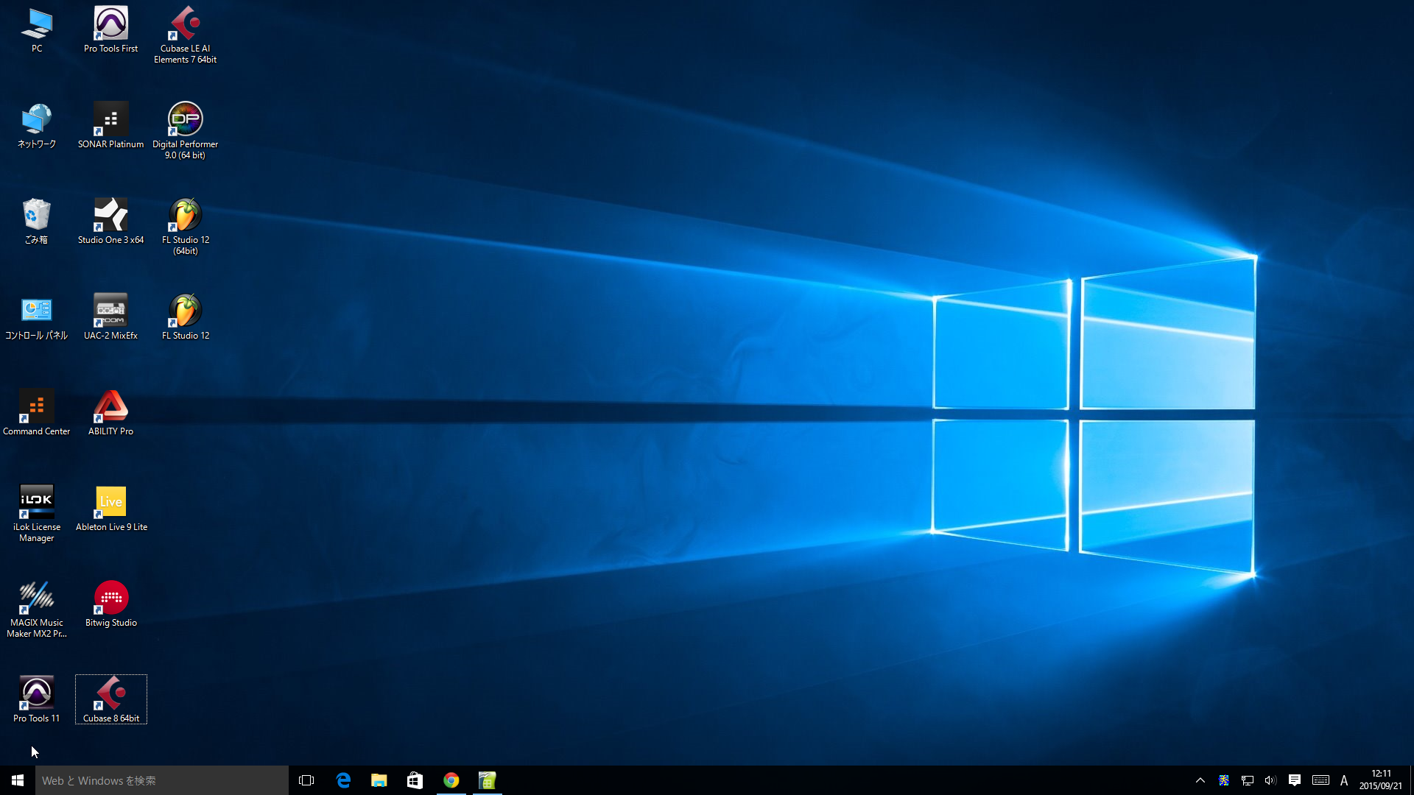Select the Pro Tools First shortcut
The height and width of the screenshot is (795, 1414).
(x=110, y=29)
